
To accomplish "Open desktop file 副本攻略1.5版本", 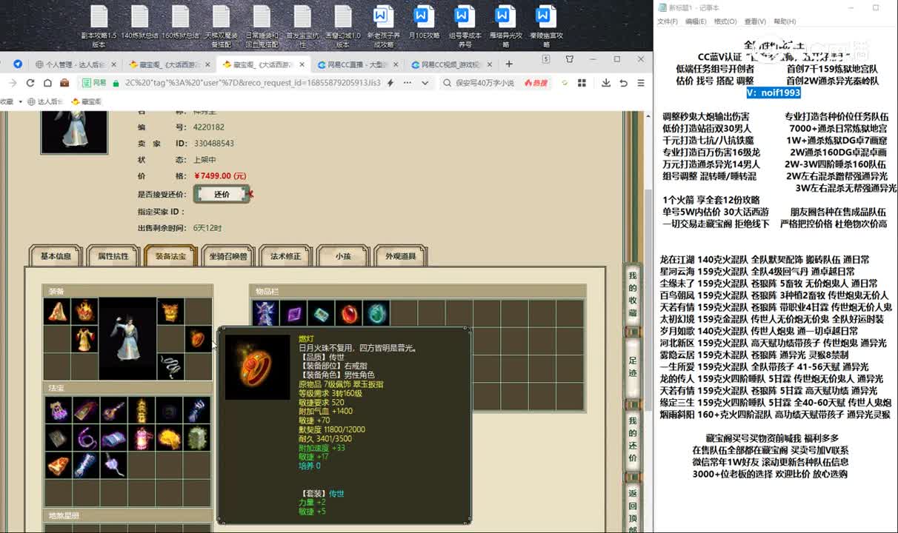I will click(99, 26).
